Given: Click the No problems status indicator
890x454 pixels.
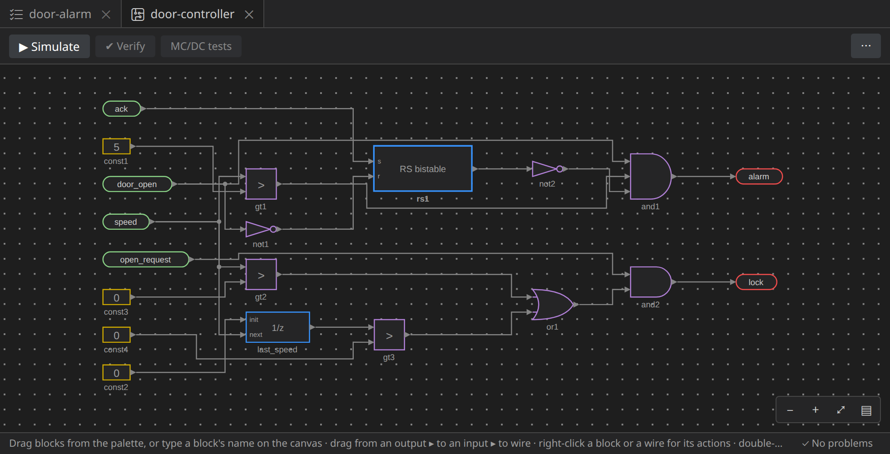Looking at the screenshot, I should [x=837, y=443].
